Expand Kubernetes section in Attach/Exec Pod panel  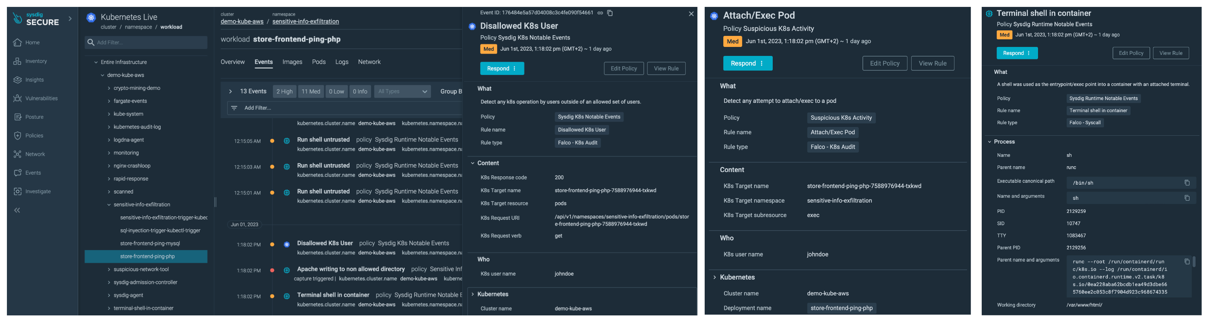coord(715,277)
